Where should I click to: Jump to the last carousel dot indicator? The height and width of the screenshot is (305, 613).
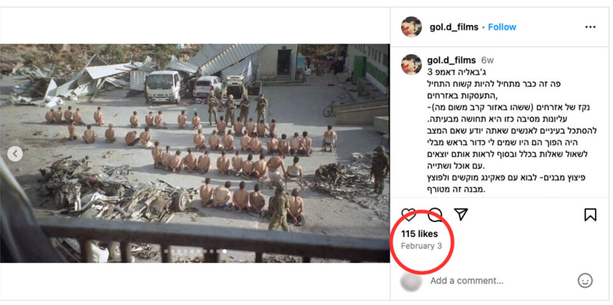click(224, 251)
